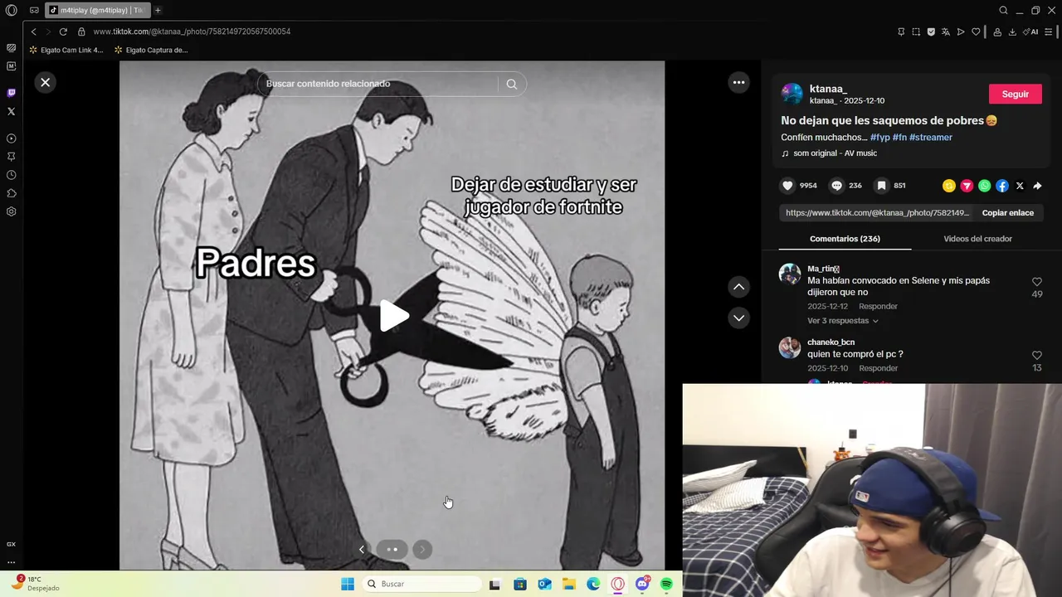Open the sidebar three-dots menu

pos(12,562)
